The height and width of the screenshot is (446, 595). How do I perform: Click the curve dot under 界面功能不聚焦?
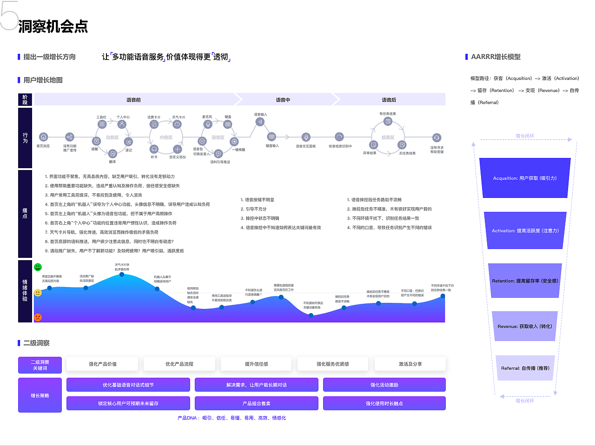click(50, 288)
